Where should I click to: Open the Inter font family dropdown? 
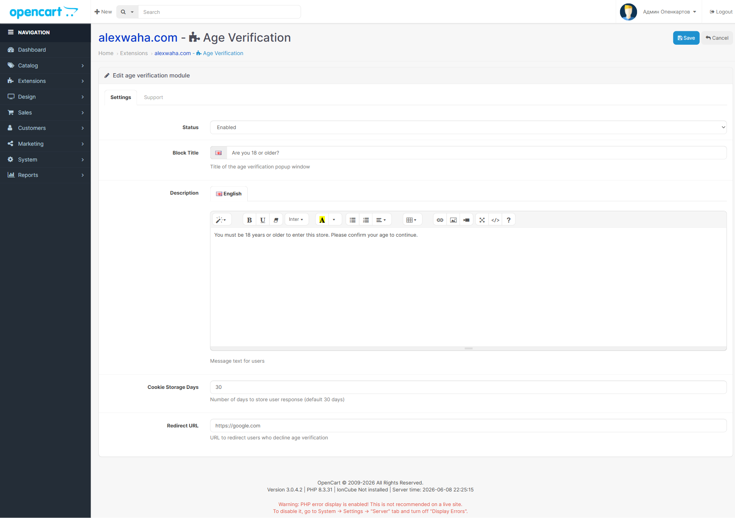click(296, 219)
